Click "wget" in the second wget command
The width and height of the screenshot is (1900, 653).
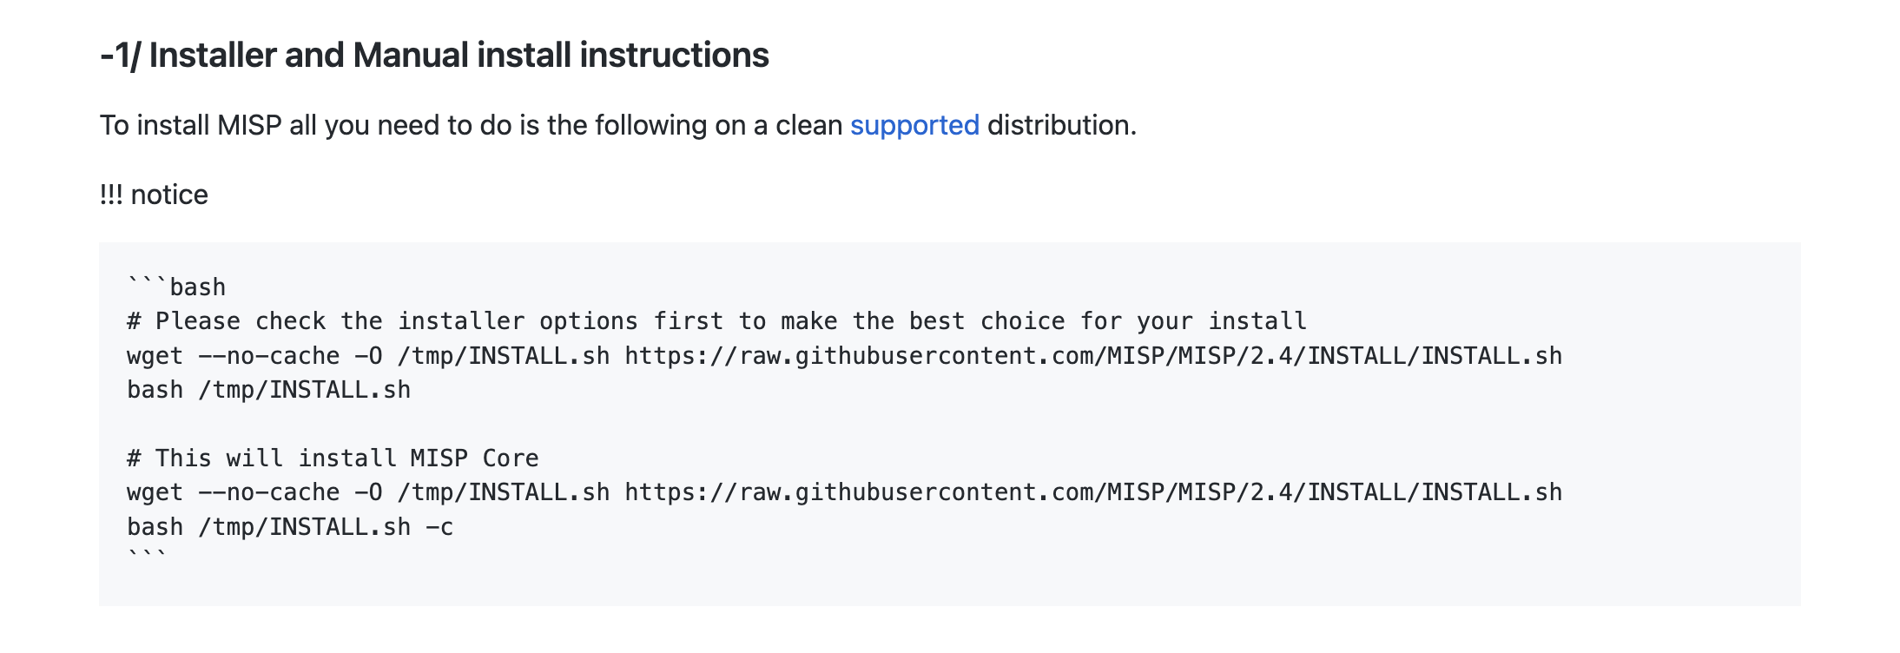(x=155, y=492)
